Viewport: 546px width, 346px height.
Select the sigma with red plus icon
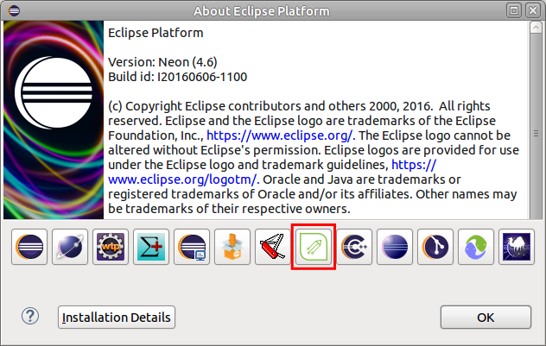[152, 247]
